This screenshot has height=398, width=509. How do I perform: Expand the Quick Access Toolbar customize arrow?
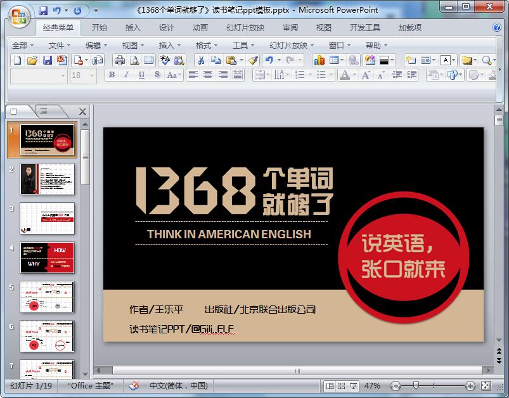point(96,11)
